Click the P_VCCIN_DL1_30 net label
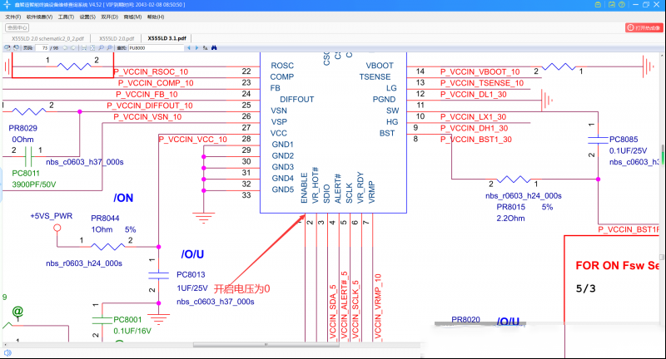The height and width of the screenshot is (359, 666). [x=473, y=94]
